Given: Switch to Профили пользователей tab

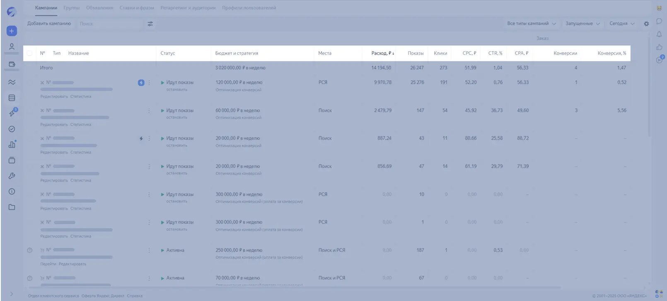Looking at the screenshot, I should tap(249, 8).
